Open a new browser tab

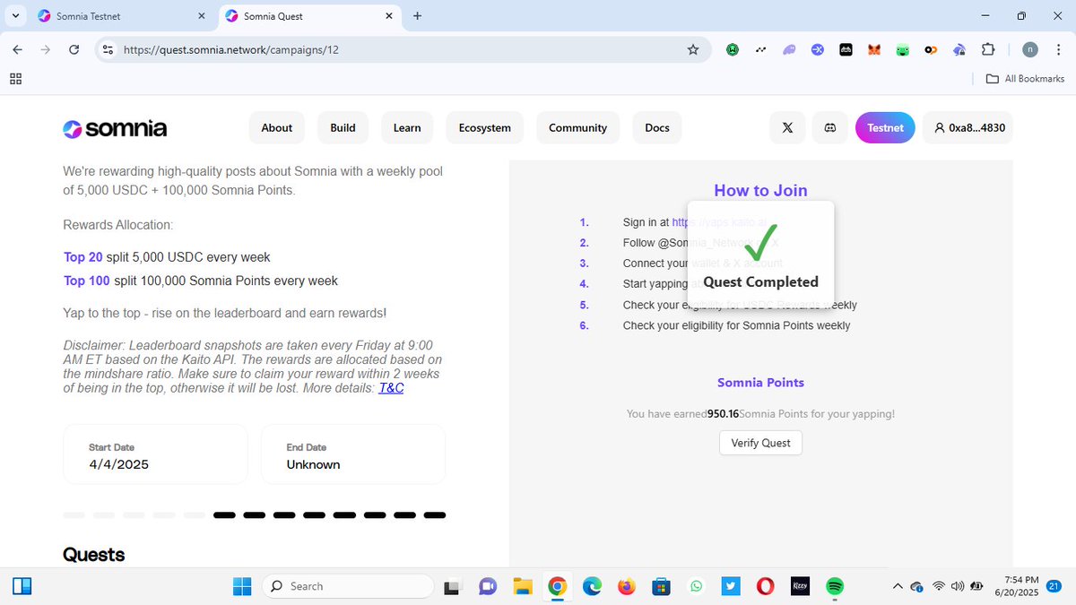click(418, 16)
